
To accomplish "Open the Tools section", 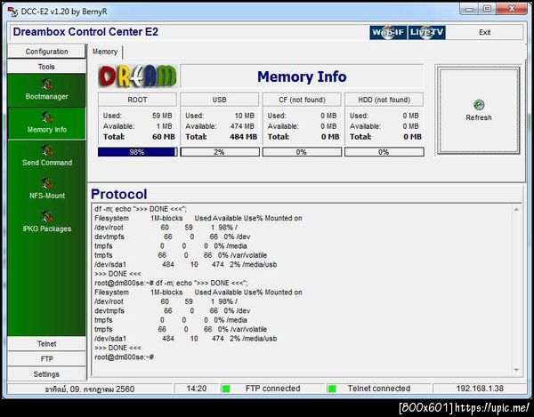I will 46,67.
